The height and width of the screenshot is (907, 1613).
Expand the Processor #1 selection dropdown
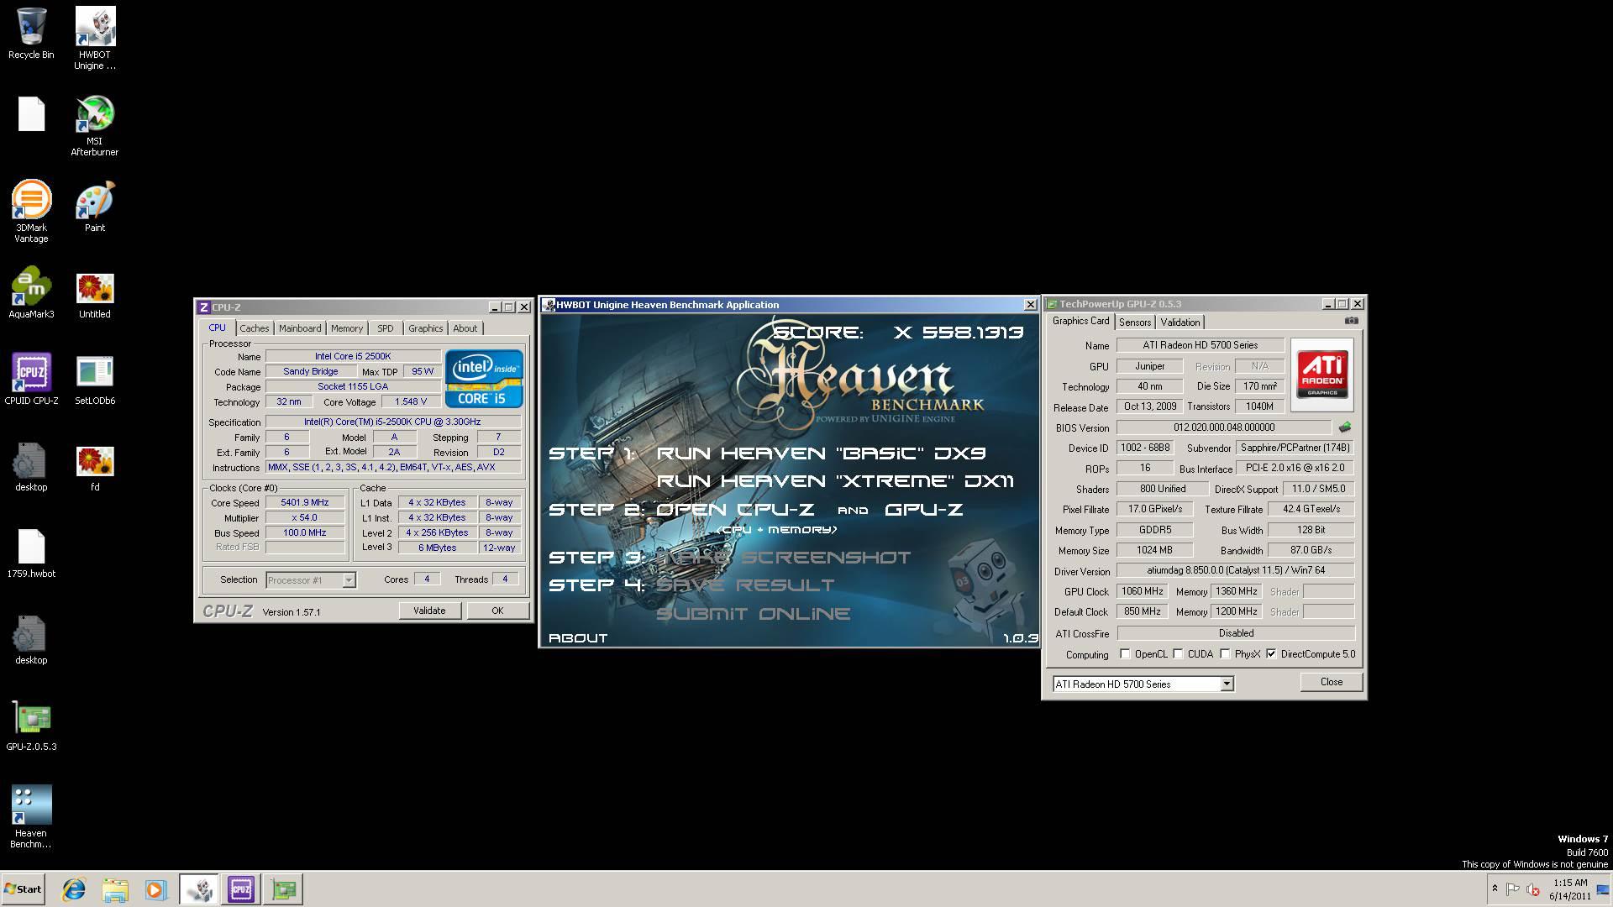[x=349, y=580]
